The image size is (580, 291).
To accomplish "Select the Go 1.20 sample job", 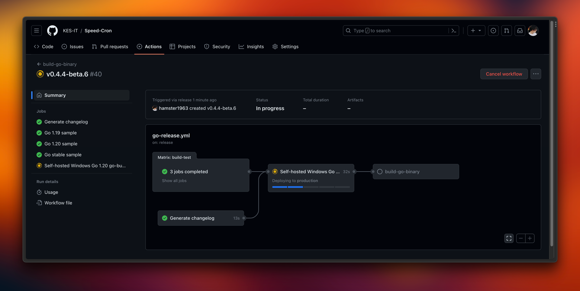I will pyautogui.click(x=61, y=144).
